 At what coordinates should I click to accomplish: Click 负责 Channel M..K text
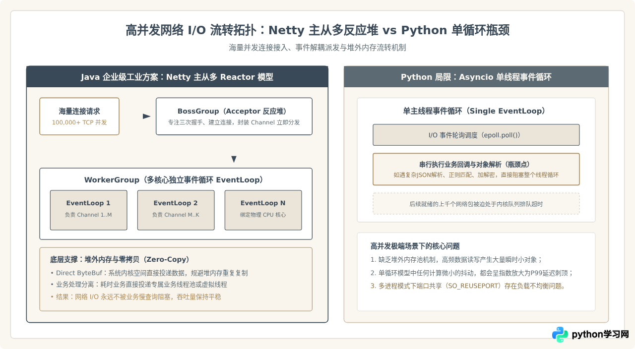tap(176, 215)
